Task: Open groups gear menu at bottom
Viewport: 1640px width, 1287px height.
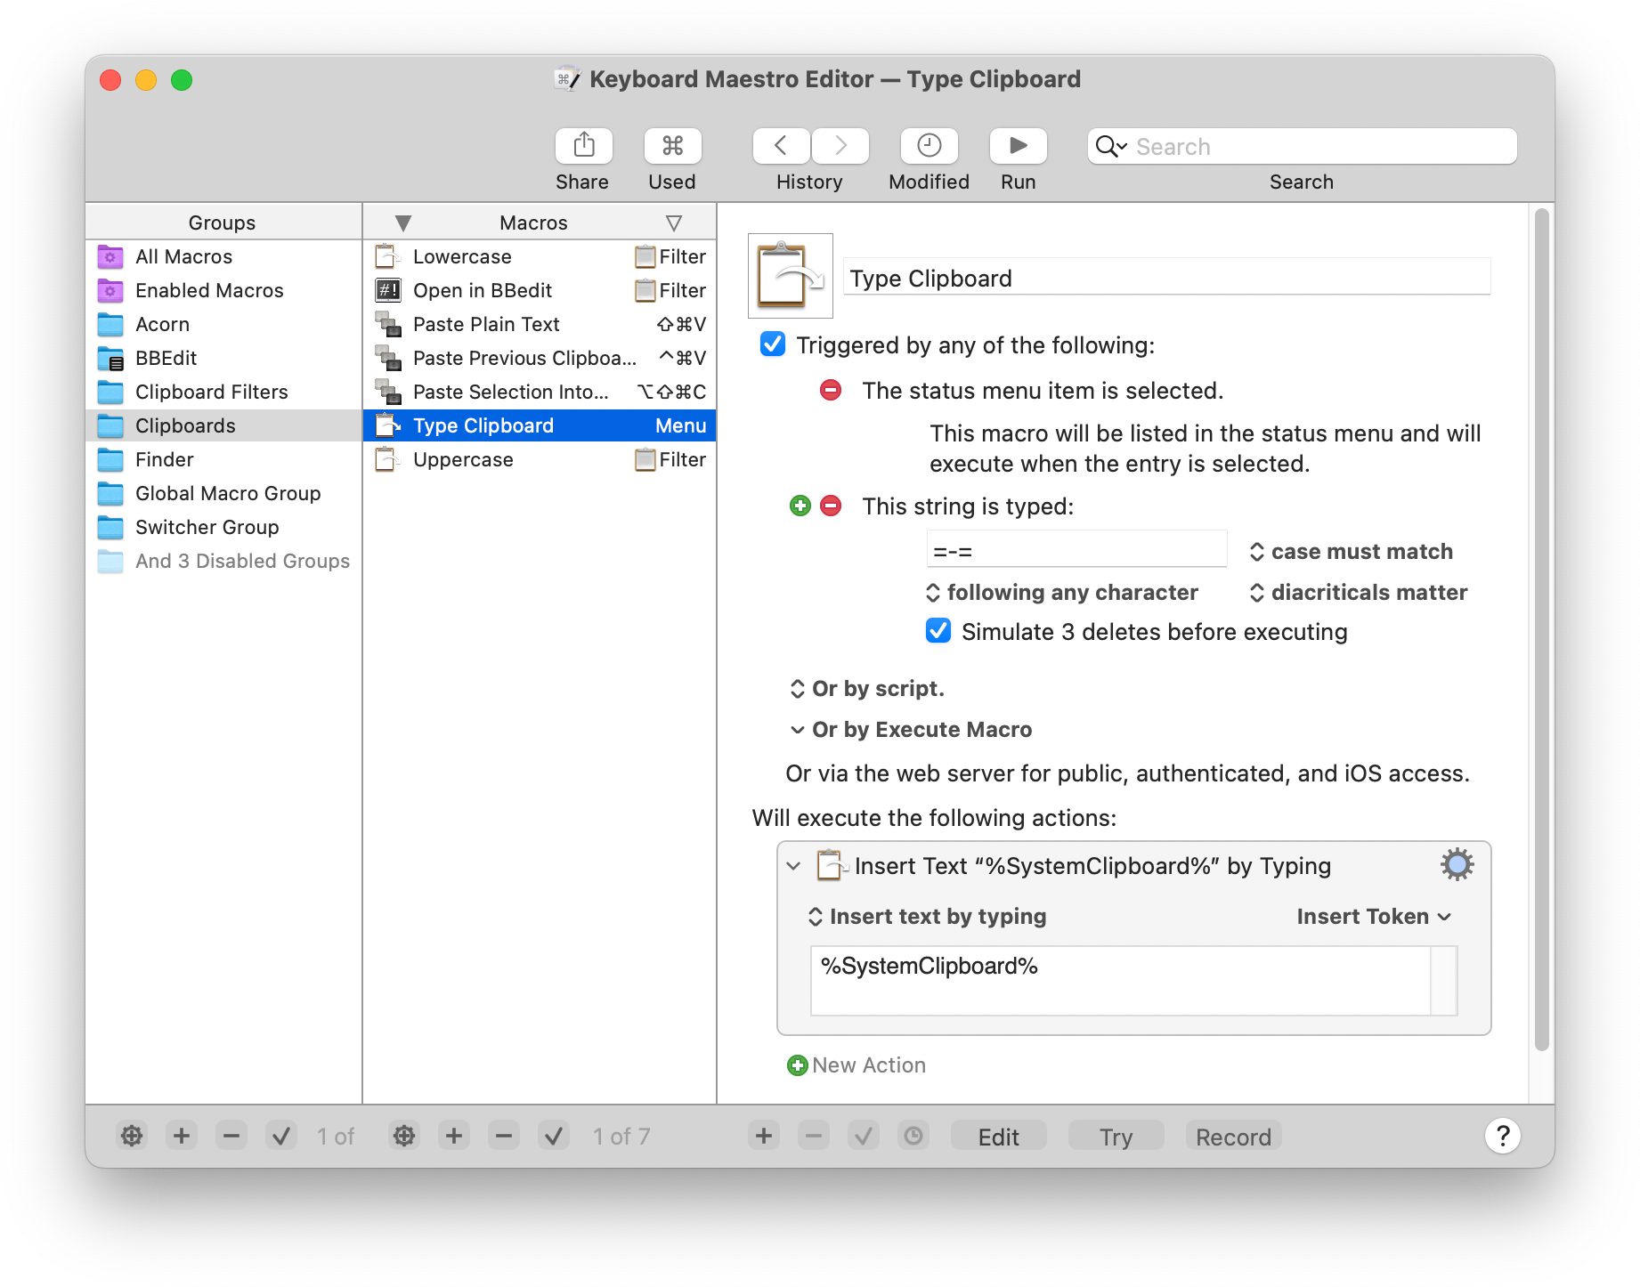Action: coord(132,1136)
